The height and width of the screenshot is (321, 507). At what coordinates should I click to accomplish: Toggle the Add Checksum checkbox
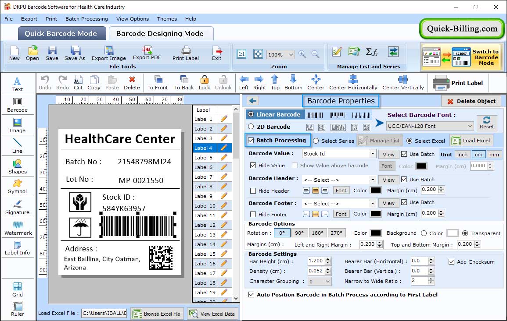pyautogui.click(x=451, y=261)
